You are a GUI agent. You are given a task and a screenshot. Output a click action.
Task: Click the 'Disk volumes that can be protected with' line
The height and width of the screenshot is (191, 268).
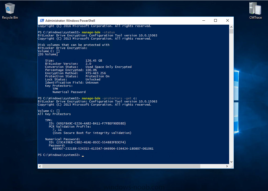click(x=73, y=45)
